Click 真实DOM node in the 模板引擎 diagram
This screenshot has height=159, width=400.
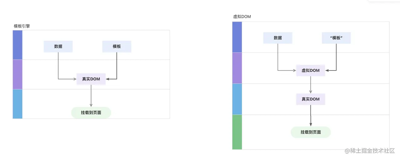tap(91, 79)
